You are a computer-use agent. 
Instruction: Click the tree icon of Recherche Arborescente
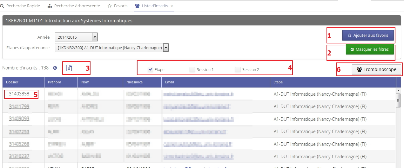pos(50,6)
